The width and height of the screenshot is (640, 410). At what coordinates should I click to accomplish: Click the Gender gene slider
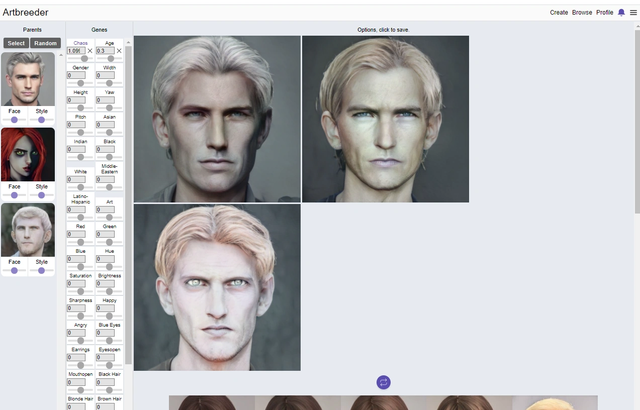click(80, 83)
